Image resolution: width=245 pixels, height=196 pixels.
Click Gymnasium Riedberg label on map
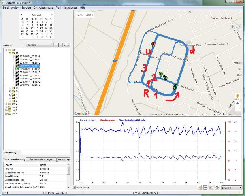coord(215,44)
